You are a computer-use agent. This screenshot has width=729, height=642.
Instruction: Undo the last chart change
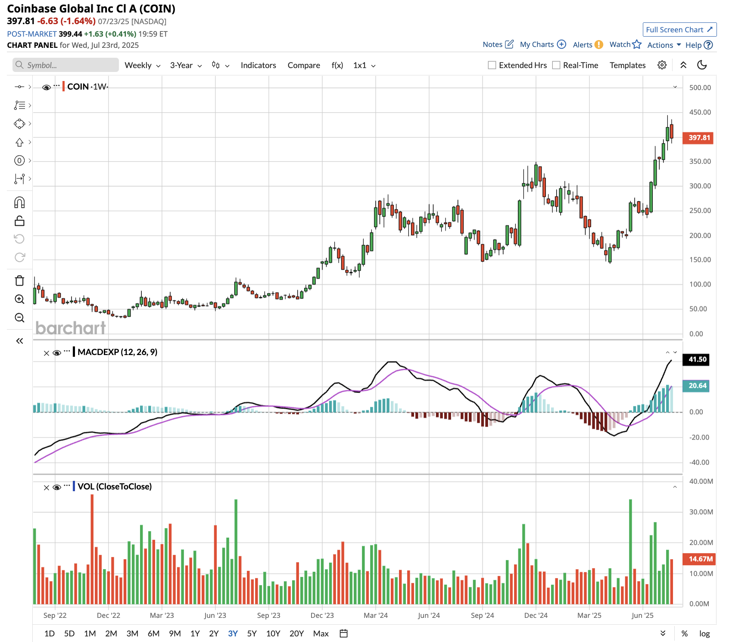19,239
